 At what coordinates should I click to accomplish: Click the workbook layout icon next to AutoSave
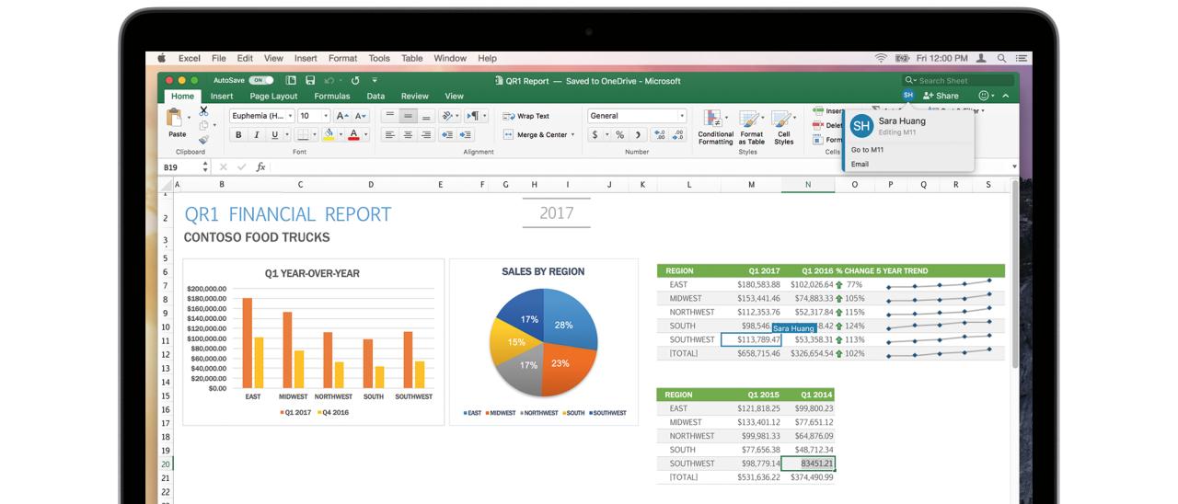[291, 81]
